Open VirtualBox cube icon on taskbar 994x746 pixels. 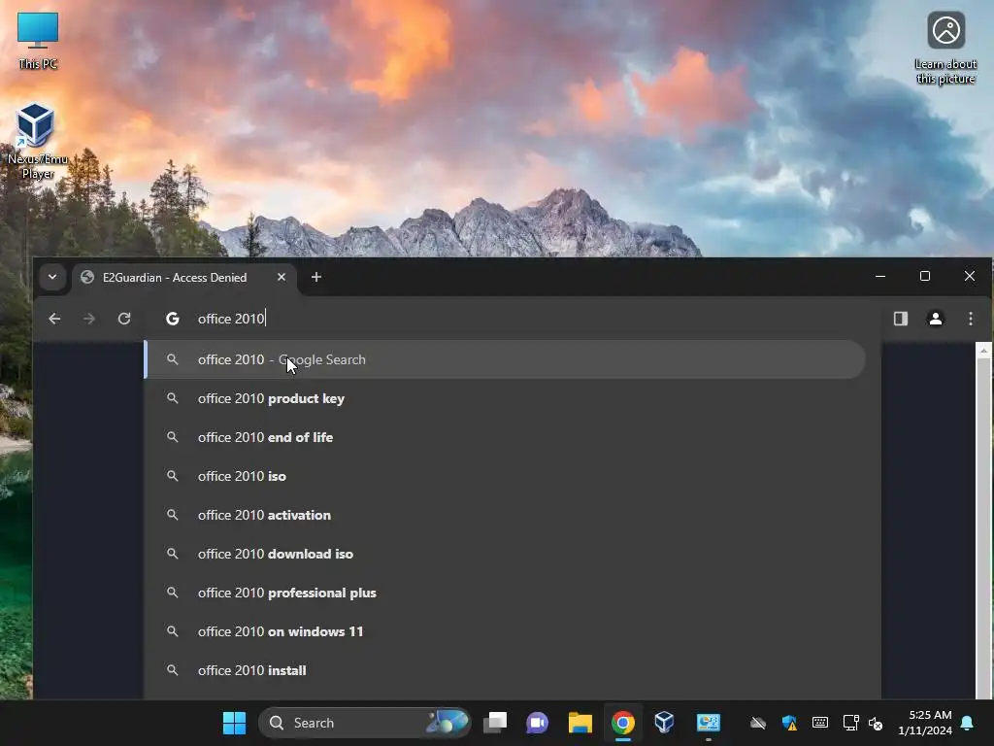[x=664, y=723]
